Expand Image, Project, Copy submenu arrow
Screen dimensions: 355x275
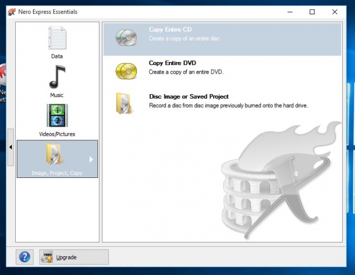click(91, 160)
